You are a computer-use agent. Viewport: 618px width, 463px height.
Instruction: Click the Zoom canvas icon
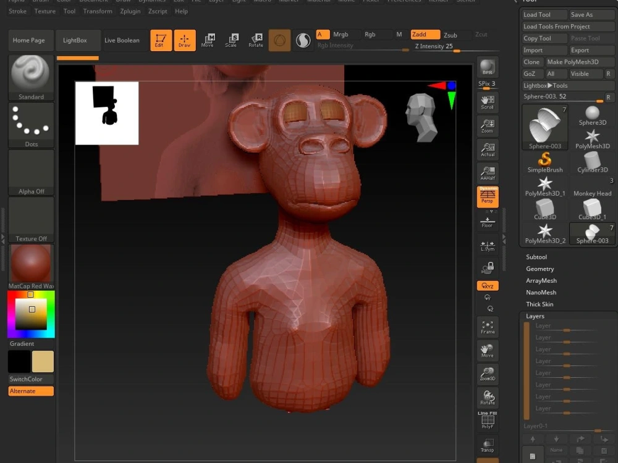click(488, 126)
